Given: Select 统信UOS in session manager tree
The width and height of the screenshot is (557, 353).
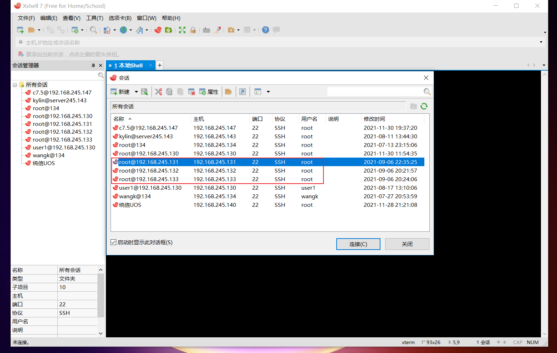Looking at the screenshot, I should (44, 163).
